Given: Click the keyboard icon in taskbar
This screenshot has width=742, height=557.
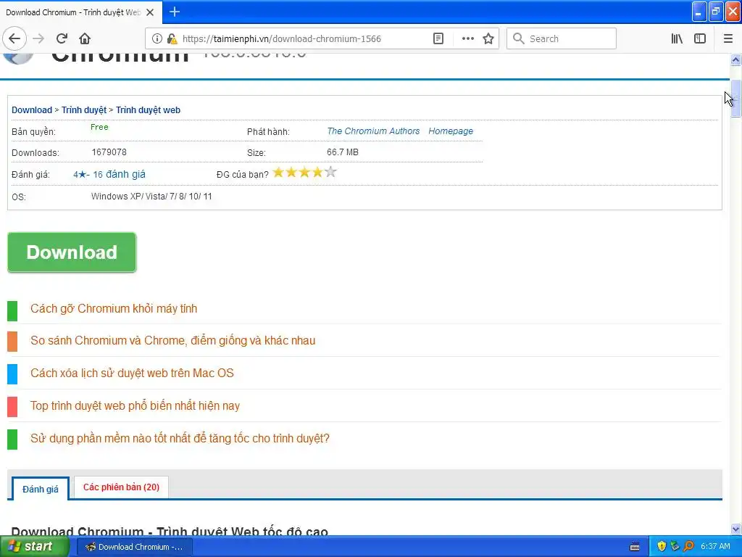Looking at the screenshot, I should click(635, 547).
